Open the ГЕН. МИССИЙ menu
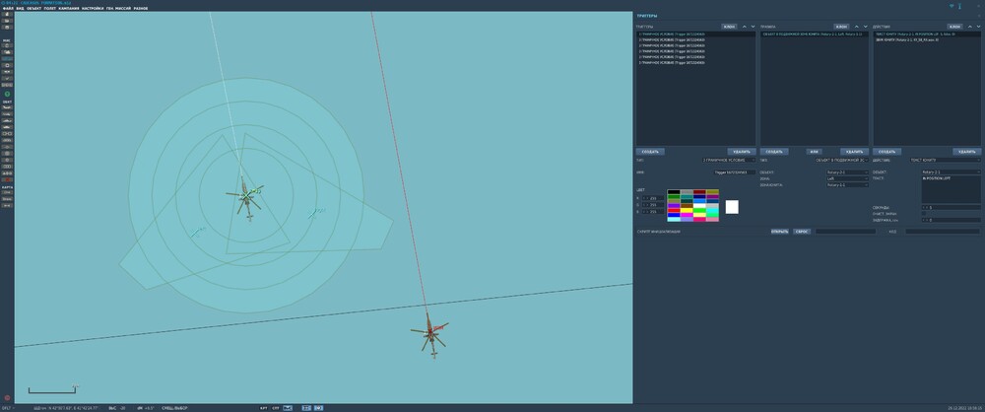Screen dimensions: 985x412 point(119,8)
